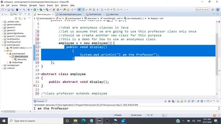Click the Open Perspective icon

[x=213, y=10]
